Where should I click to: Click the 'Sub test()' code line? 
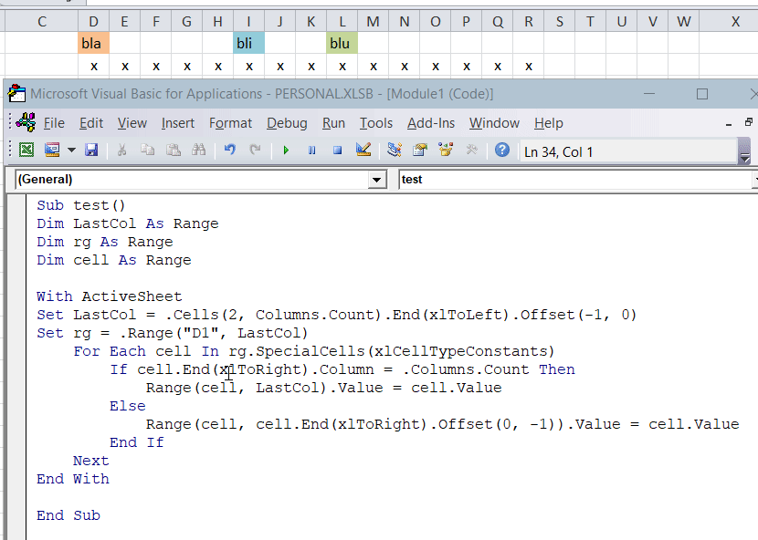(x=81, y=205)
